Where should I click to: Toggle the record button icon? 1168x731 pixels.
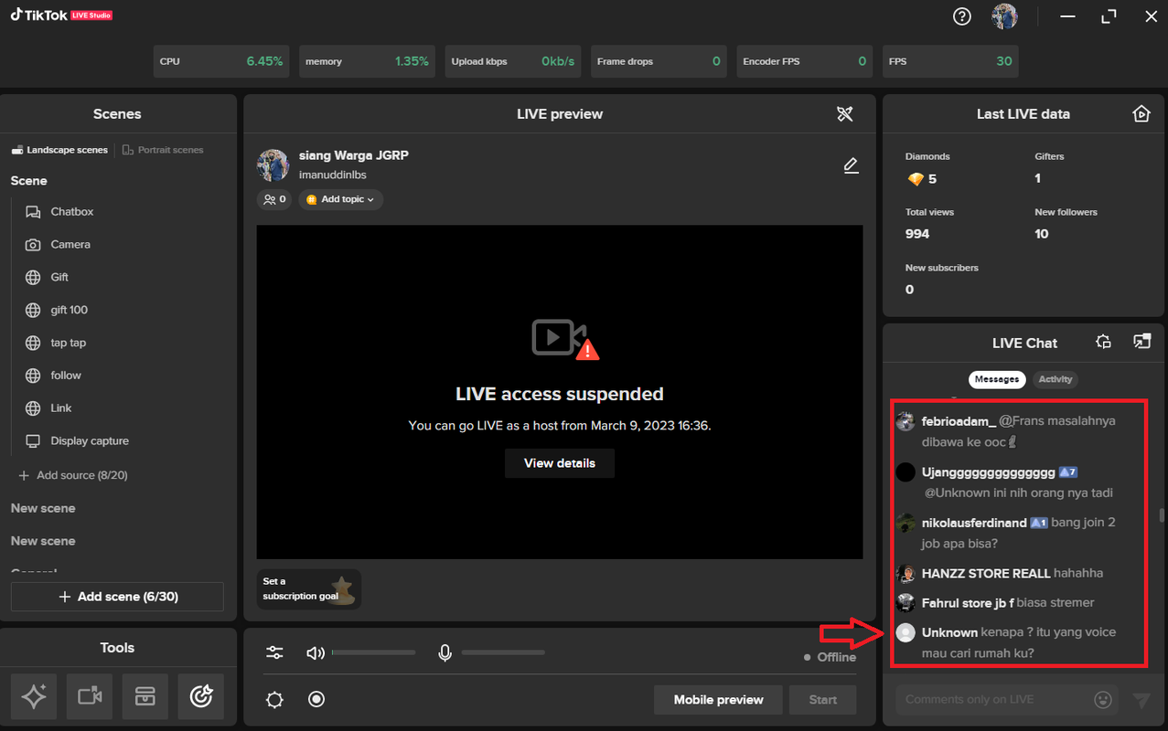point(316,699)
